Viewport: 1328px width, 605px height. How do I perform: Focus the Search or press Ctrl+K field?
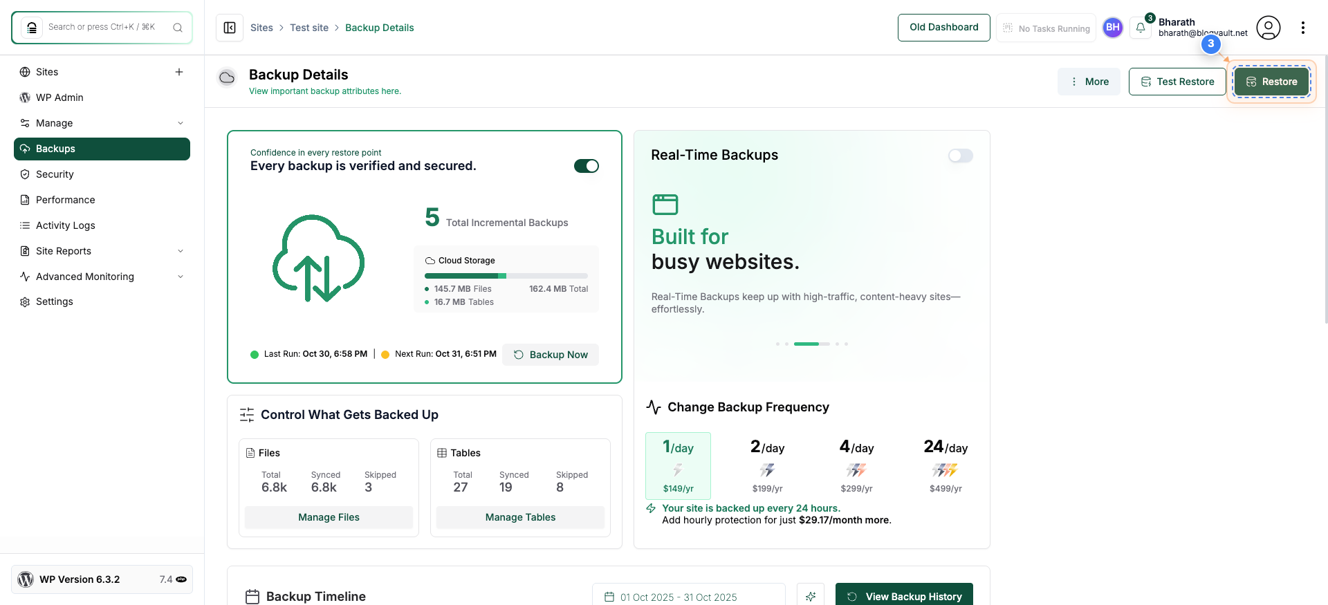pos(102,28)
